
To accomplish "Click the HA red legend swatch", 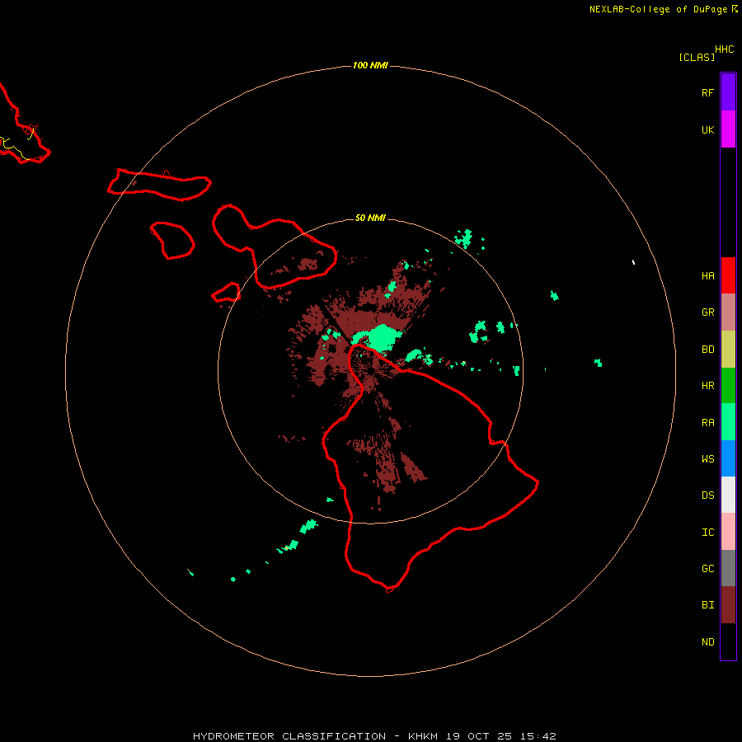I will [728, 275].
